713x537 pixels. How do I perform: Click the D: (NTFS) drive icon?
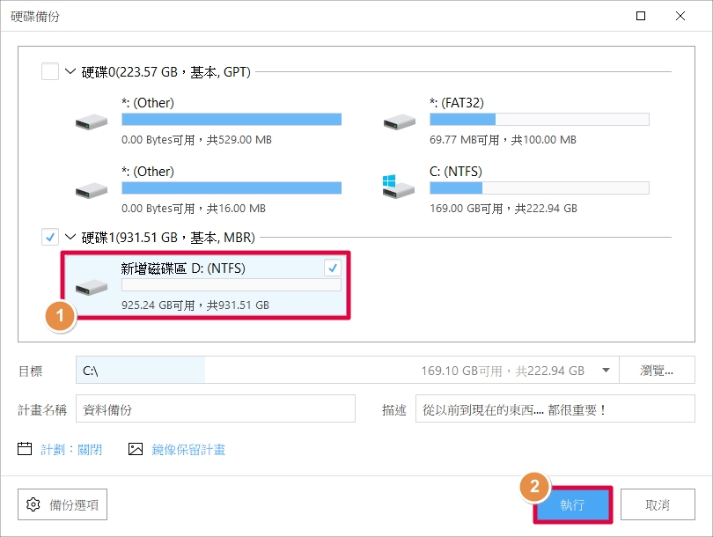[92, 287]
